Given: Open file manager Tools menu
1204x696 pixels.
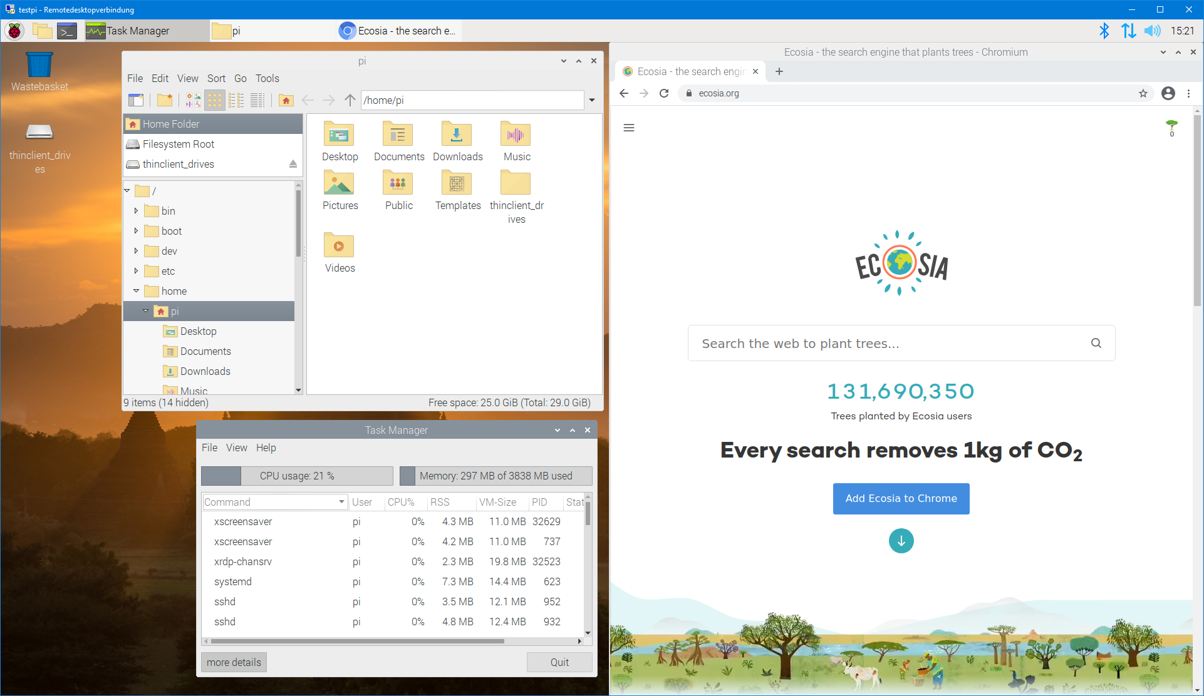Looking at the screenshot, I should pos(267,78).
